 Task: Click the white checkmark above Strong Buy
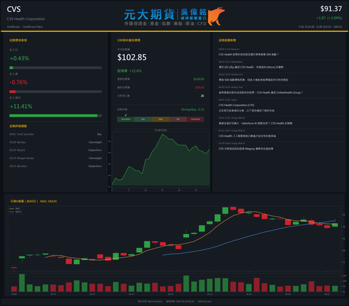coord(126,115)
